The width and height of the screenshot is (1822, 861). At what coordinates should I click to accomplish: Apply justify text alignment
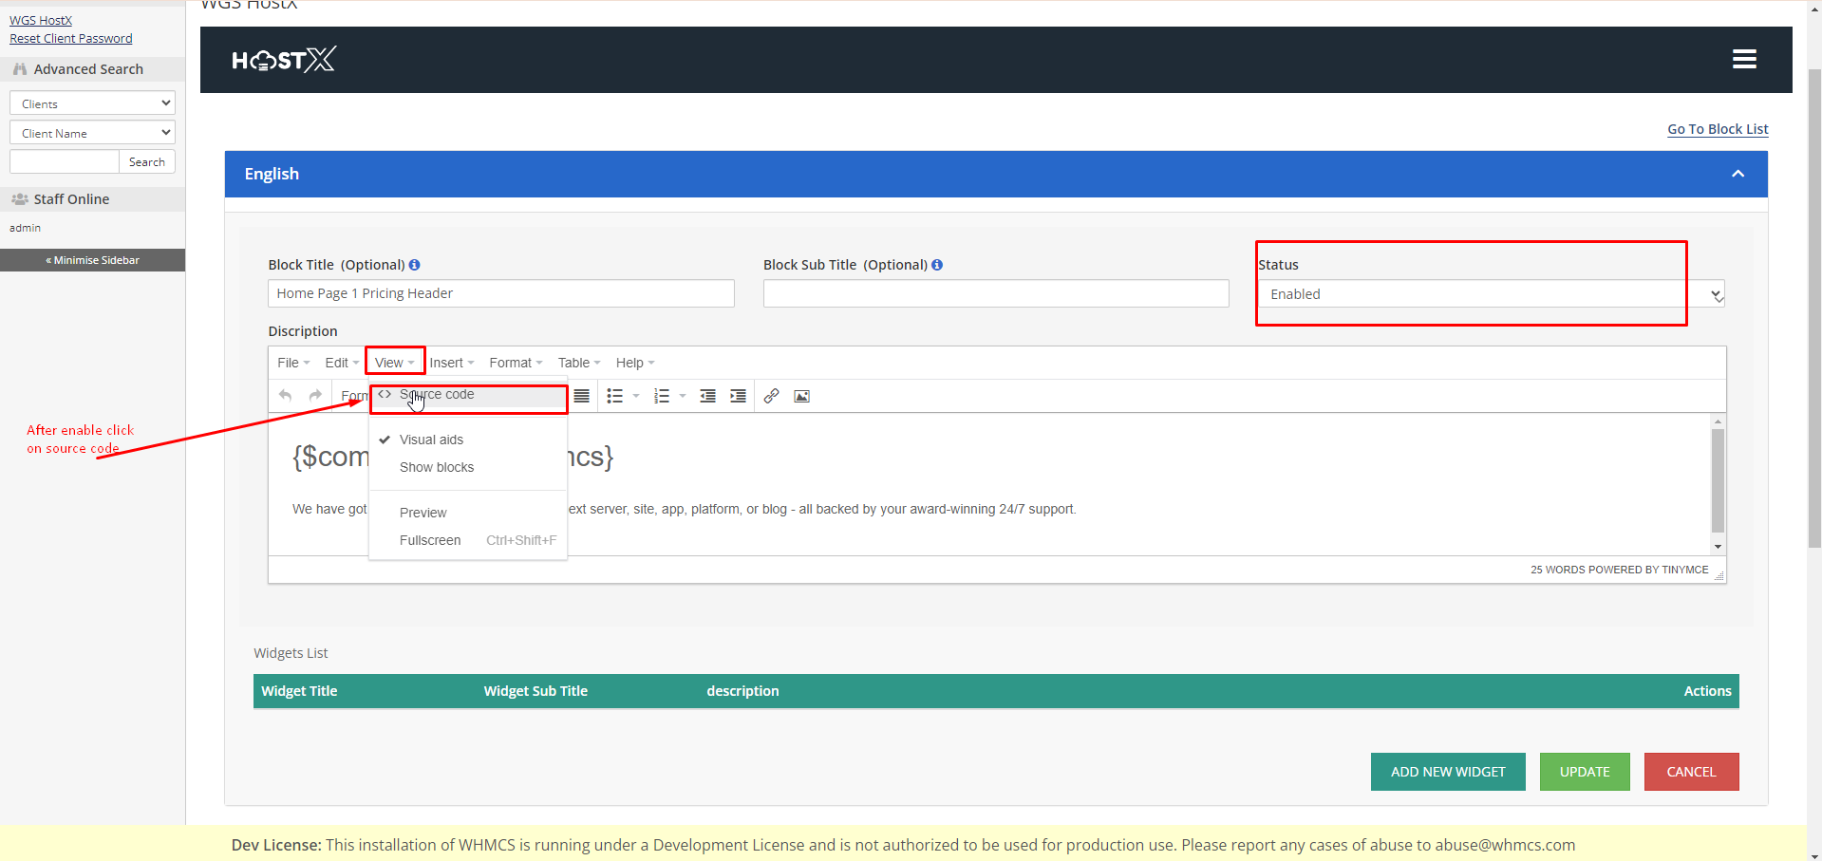(582, 396)
